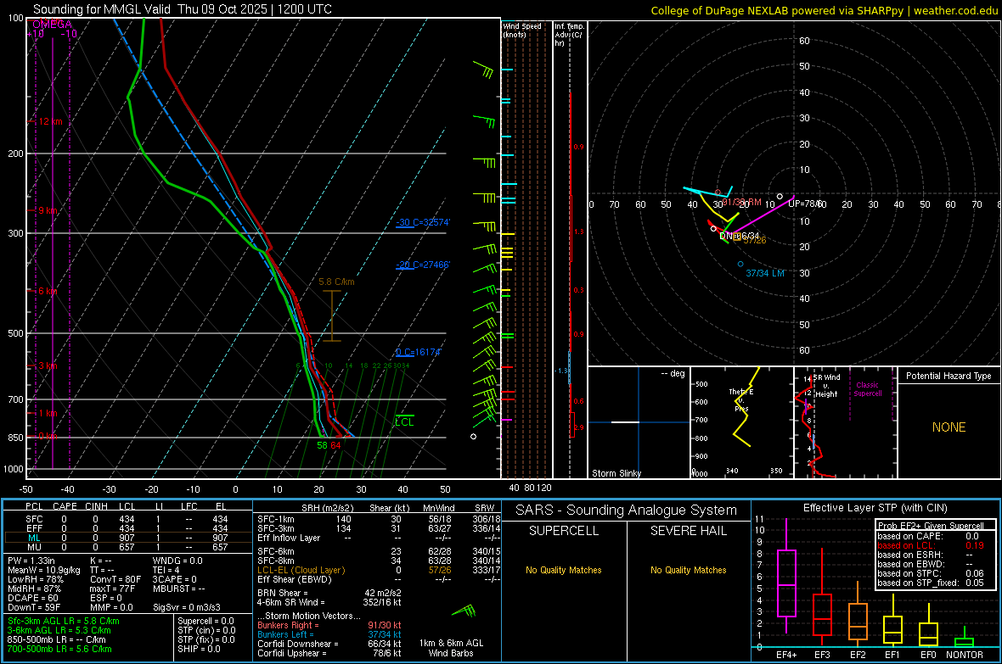Click the SEVERE HAIL column heading
This screenshot has height=664, width=1002.
(x=688, y=531)
